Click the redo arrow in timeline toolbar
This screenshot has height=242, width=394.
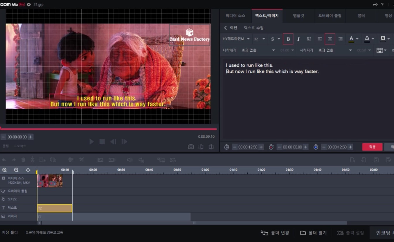point(14,160)
